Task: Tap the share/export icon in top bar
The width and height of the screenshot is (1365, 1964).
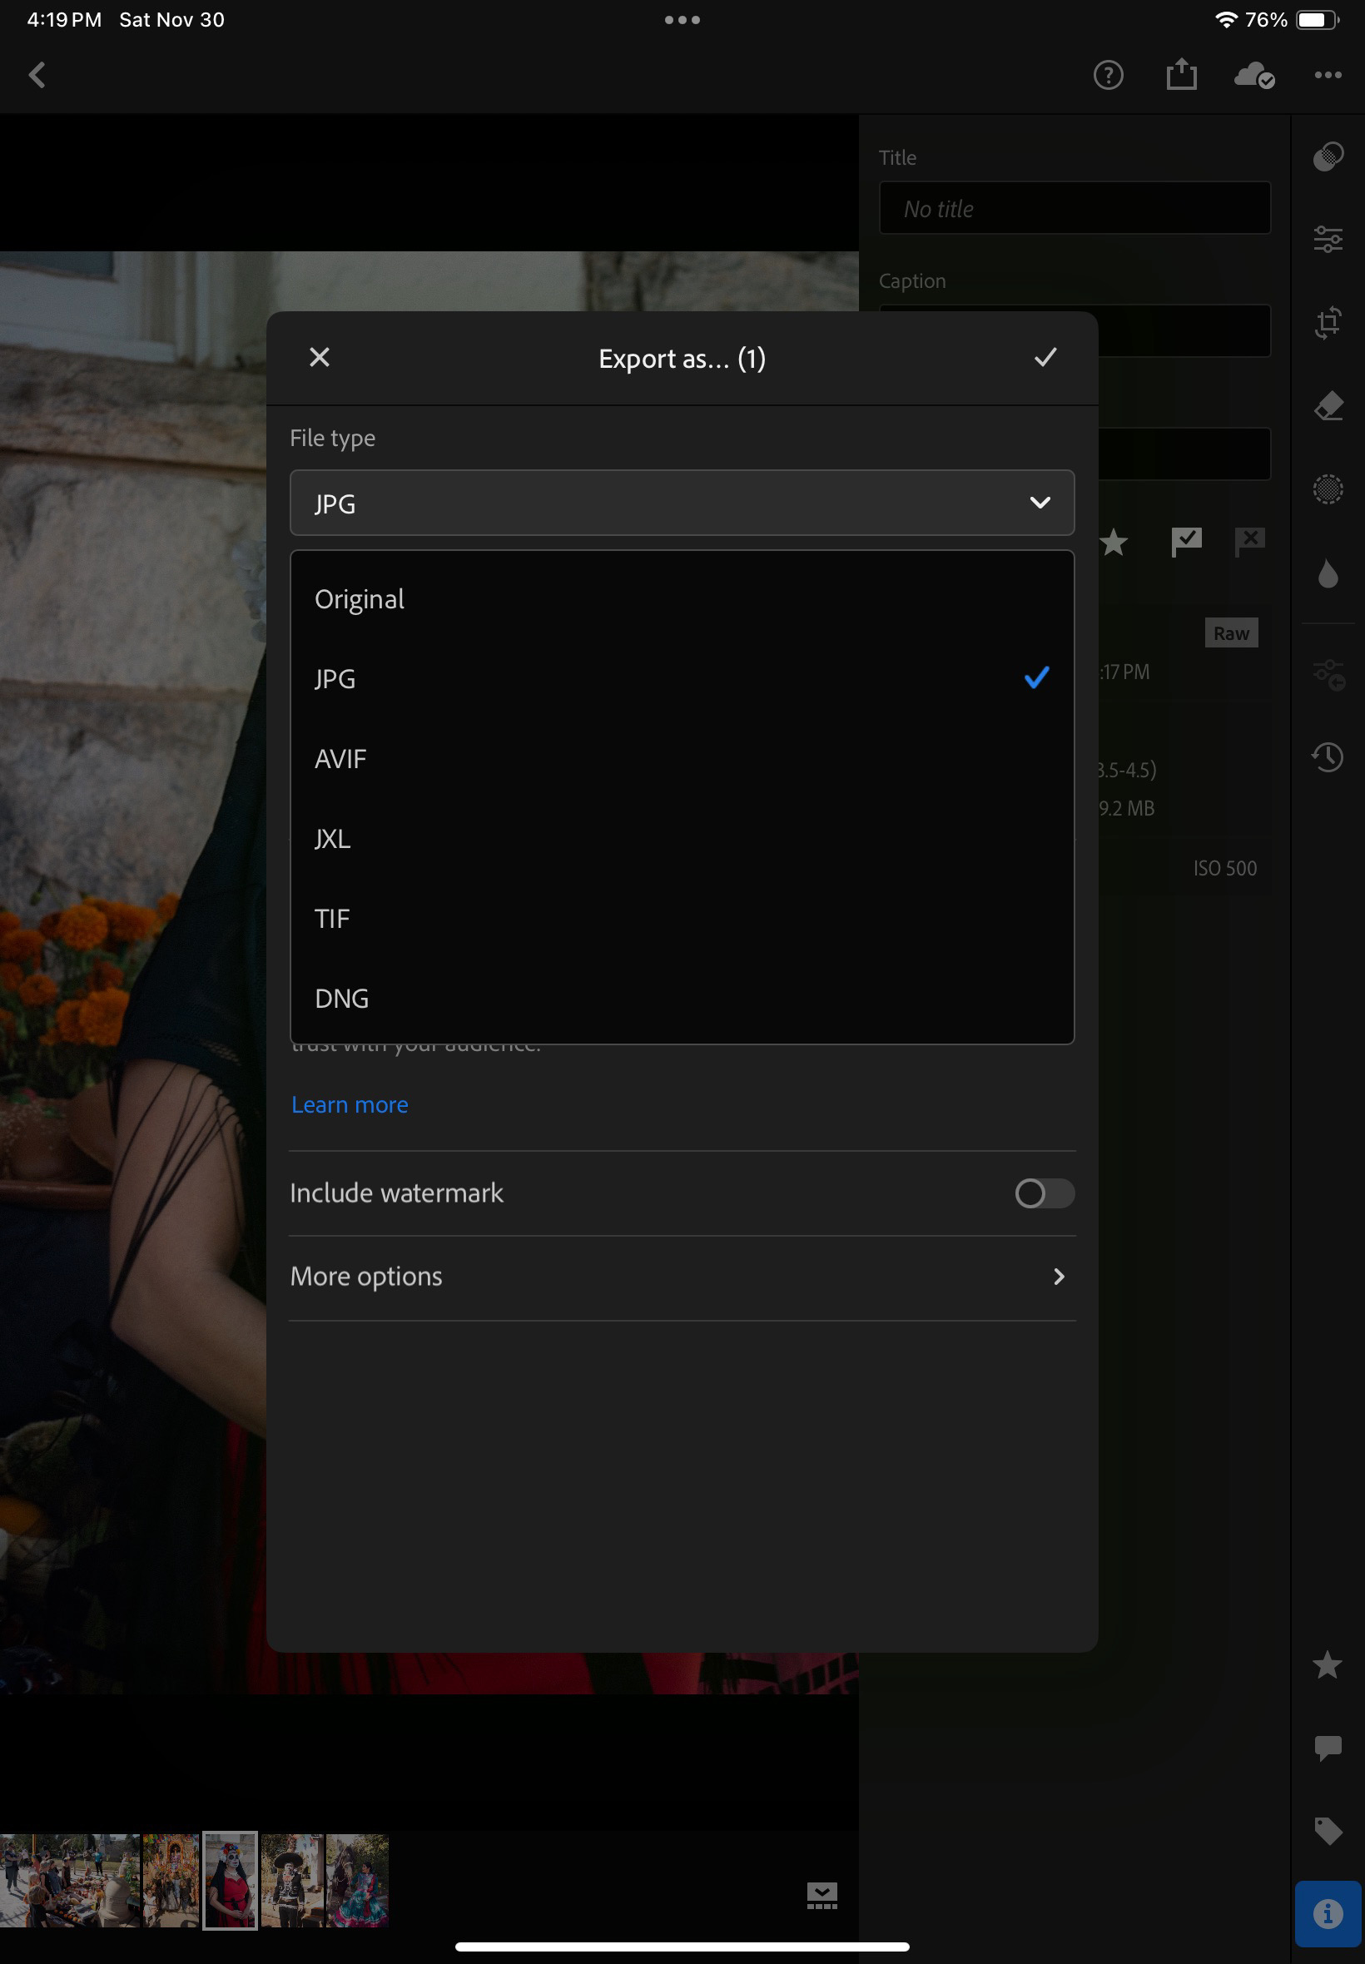Action: [x=1181, y=75]
